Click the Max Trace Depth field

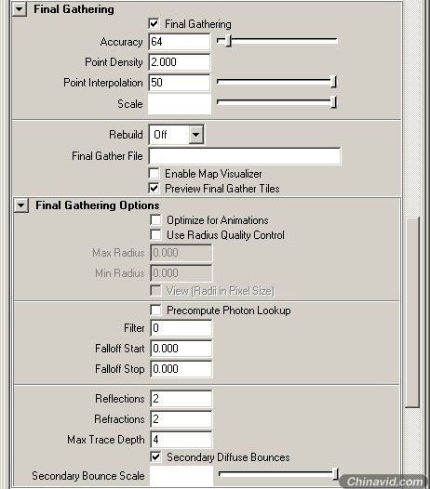click(x=181, y=440)
